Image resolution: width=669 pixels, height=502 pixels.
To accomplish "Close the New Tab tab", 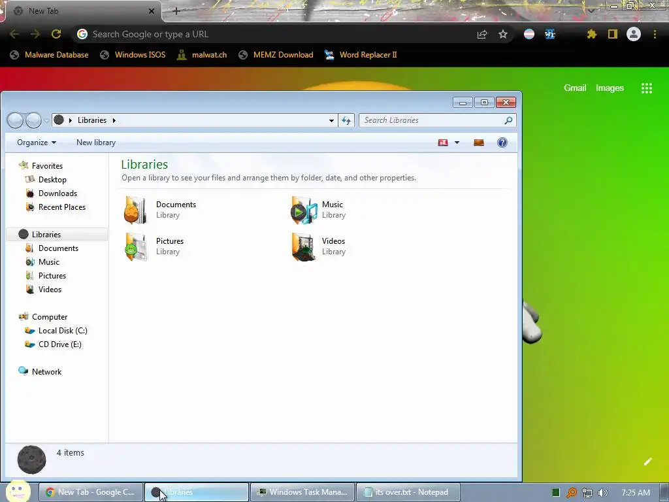I will [x=151, y=11].
